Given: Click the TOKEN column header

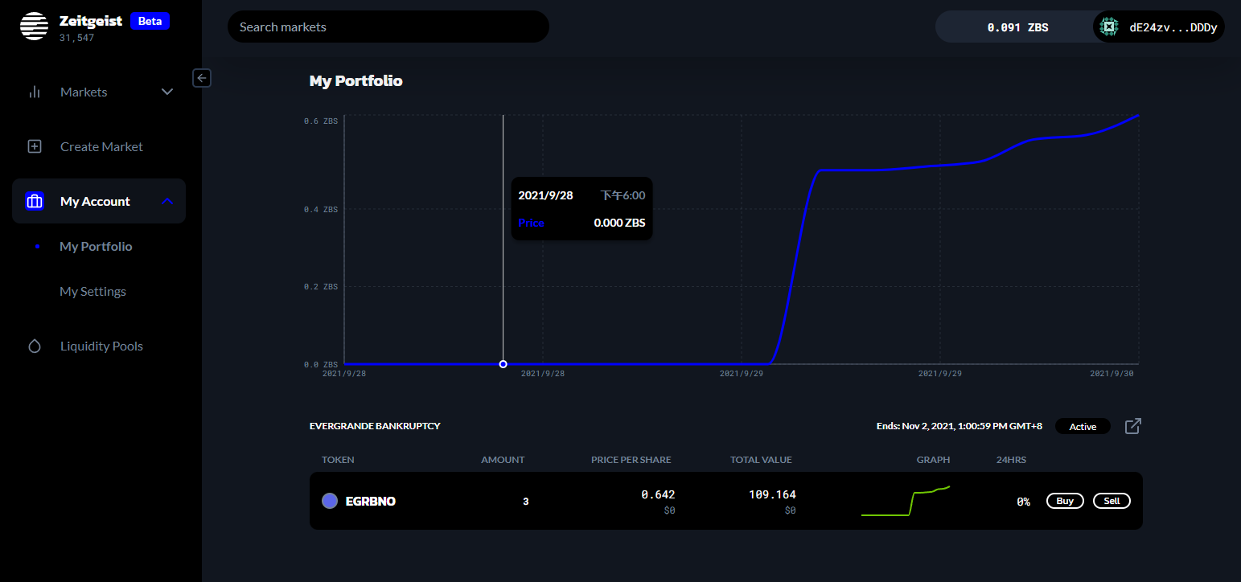Looking at the screenshot, I should (338, 460).
